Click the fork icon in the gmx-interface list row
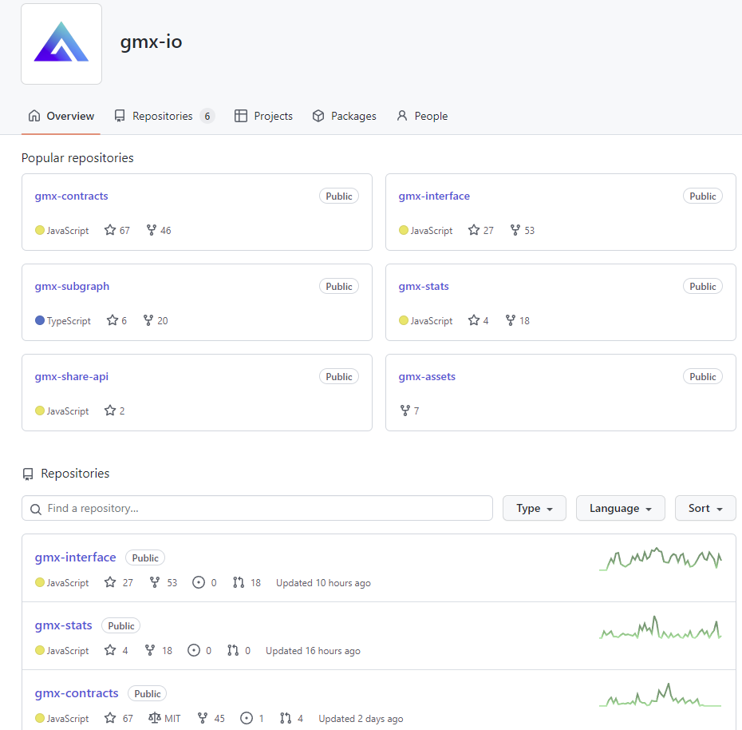 155,582
